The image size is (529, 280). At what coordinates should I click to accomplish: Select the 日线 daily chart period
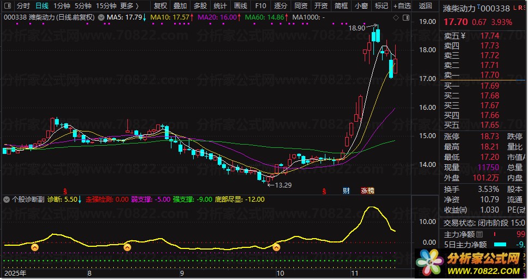point(42,6)
